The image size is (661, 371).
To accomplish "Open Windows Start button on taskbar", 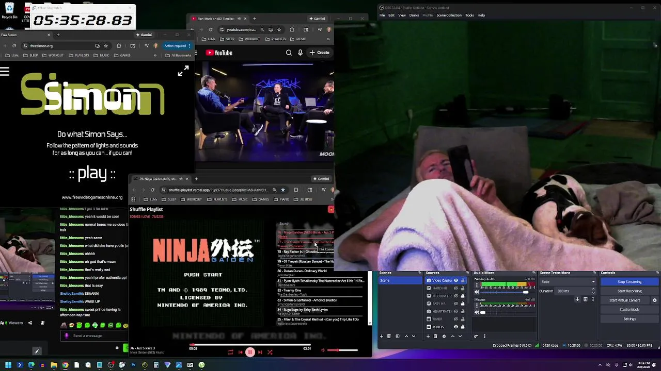I will (8, 365).
